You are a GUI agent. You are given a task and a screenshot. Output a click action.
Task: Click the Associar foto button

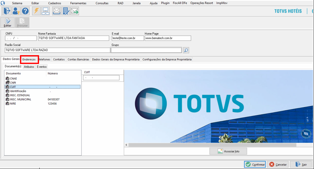(x=228, y=151)
